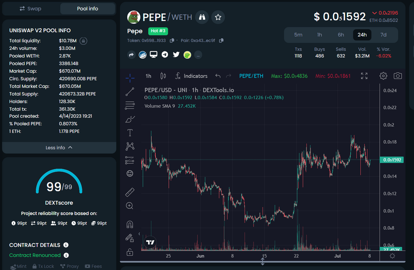
Task: Open the Telegram link icon
Action: [165, 54]
